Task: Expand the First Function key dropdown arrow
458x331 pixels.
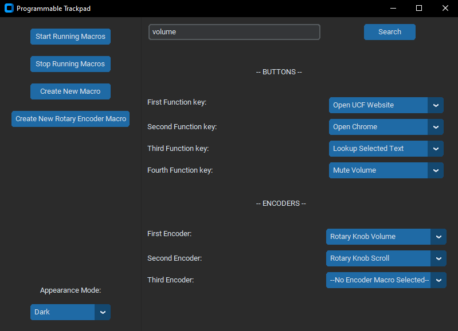Action: [436, 105]
